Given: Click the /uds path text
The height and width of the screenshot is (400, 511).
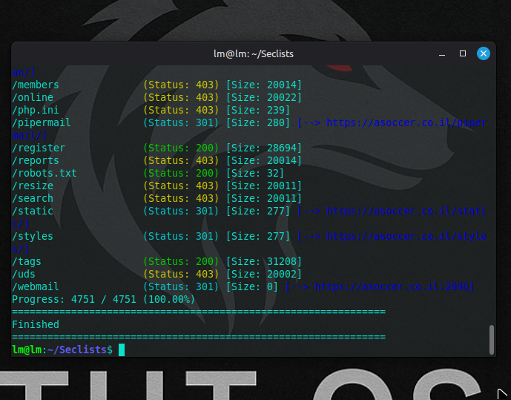Looking at the screenshot, I should click(x=24, y=274).
